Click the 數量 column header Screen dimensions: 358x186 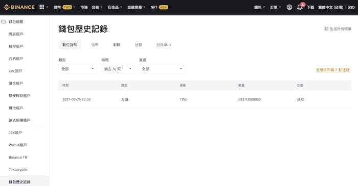point(241,85)
